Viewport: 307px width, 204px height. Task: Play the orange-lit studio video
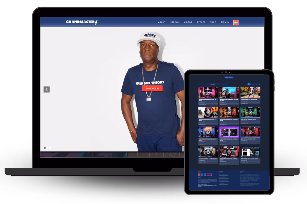click(229, 112)
